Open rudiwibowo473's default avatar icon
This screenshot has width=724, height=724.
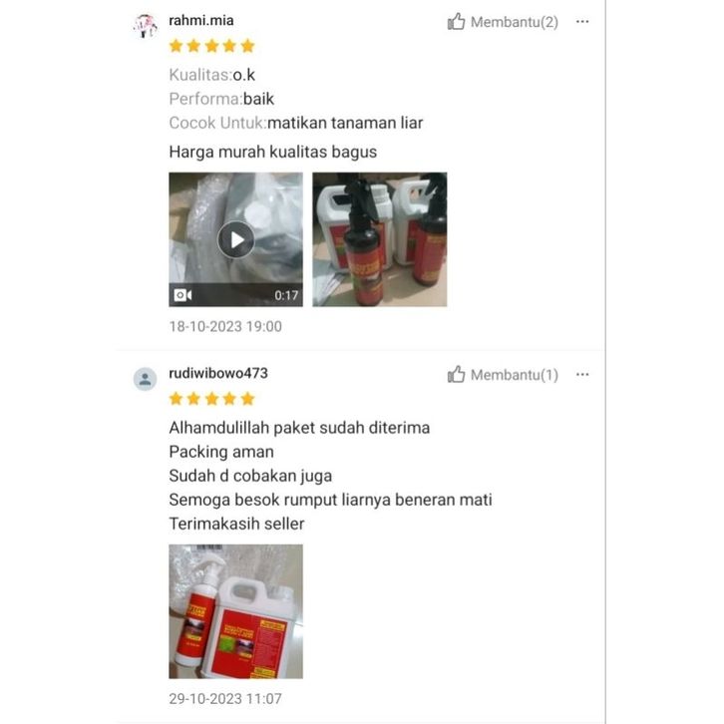coord(145,379)
